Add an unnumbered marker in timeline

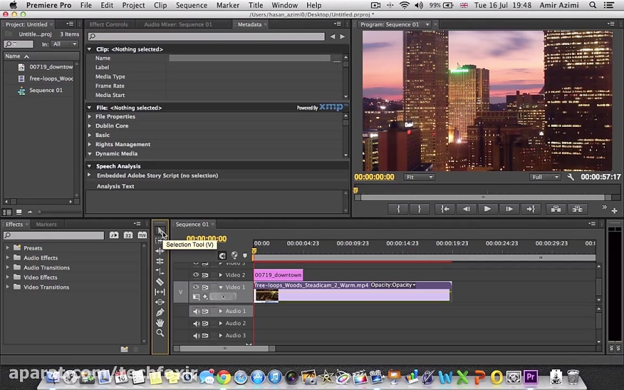(x=245, y=256)
